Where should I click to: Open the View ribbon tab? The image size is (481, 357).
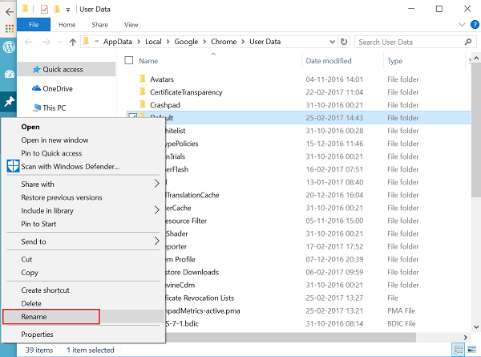pos(131,25)
